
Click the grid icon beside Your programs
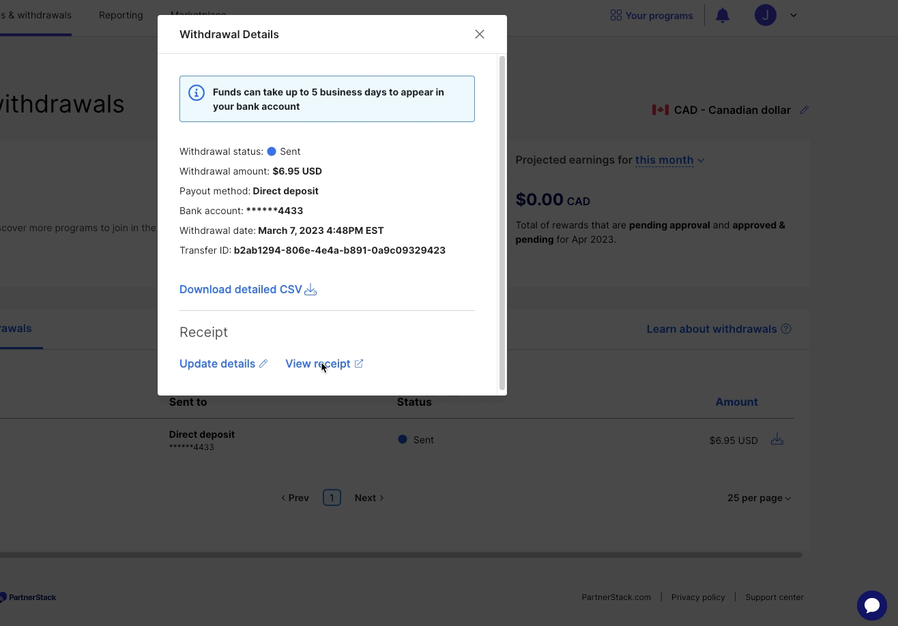615,15
